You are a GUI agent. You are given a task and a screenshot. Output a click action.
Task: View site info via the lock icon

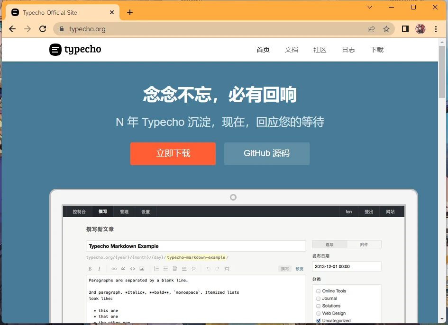point(61,29)
